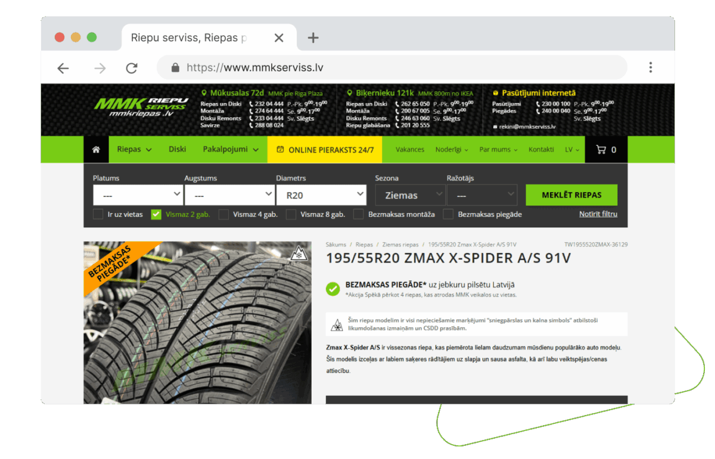Click the calendar icon in Online Pieraksts

(280, 149)
